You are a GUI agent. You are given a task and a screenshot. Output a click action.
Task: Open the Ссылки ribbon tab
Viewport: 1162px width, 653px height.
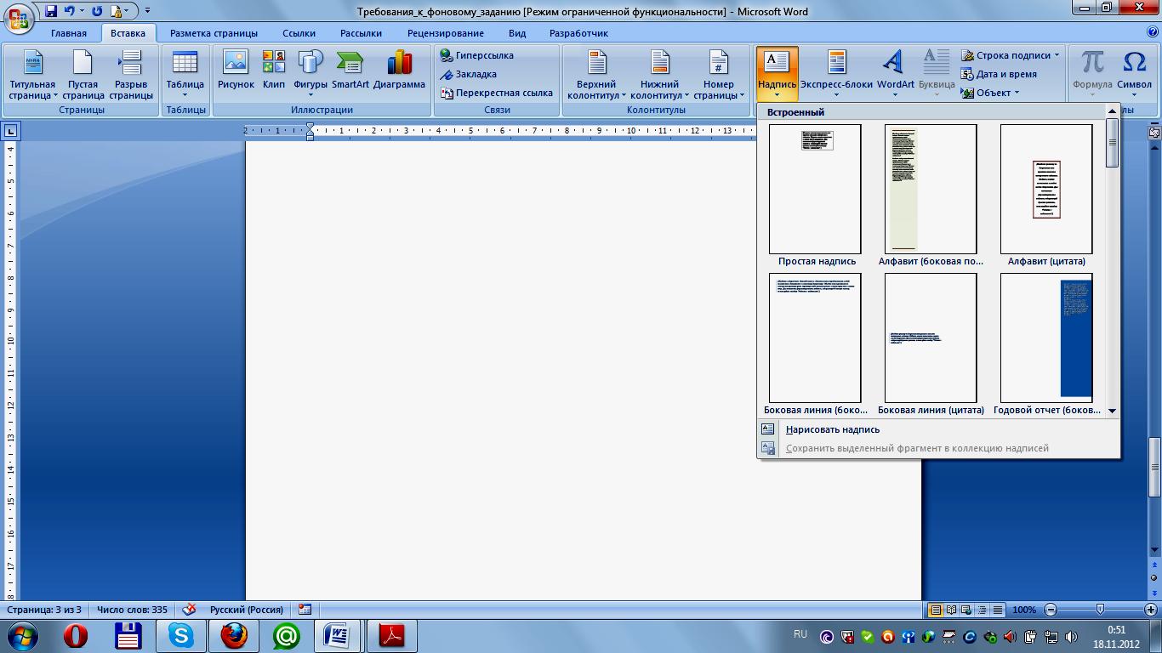click(299, 33)
